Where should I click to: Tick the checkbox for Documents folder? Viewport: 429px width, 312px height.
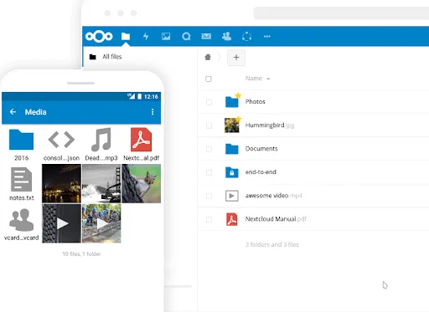pos(209,149)
